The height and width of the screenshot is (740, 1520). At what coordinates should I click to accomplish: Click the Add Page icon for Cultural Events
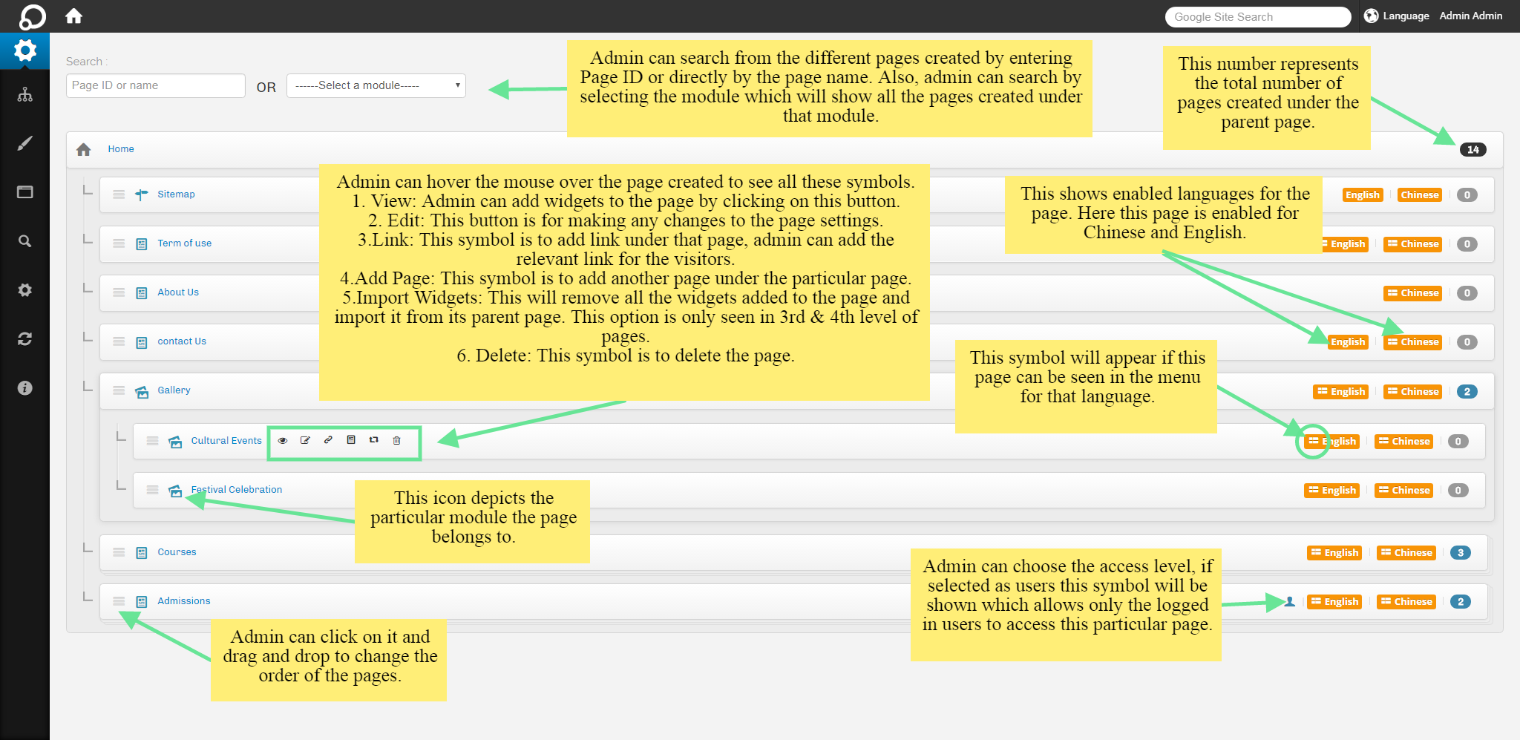[x=351, y=440]
